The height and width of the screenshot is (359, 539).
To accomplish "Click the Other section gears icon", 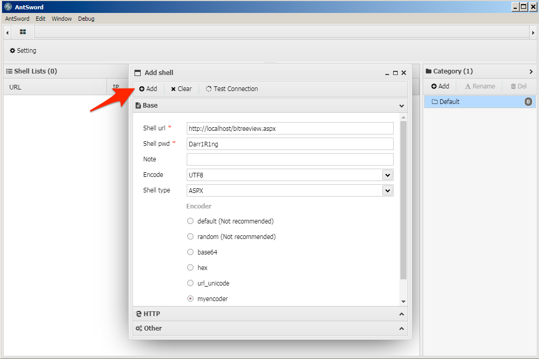I will [139, 328].
